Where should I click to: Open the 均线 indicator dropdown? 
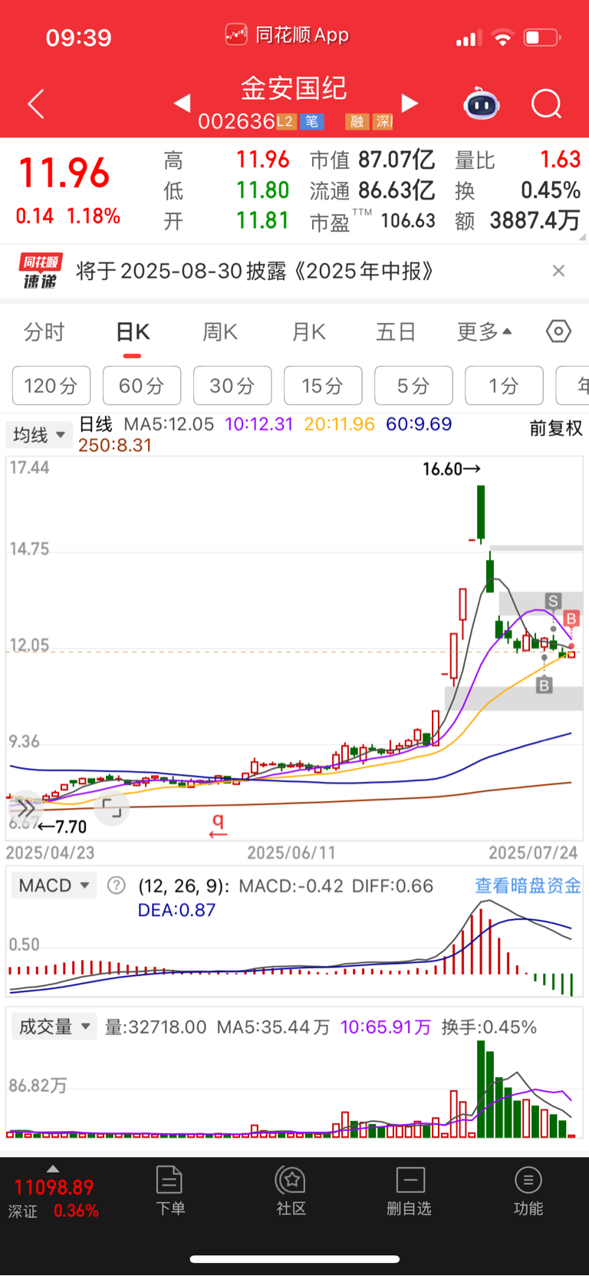click(38, 435)
